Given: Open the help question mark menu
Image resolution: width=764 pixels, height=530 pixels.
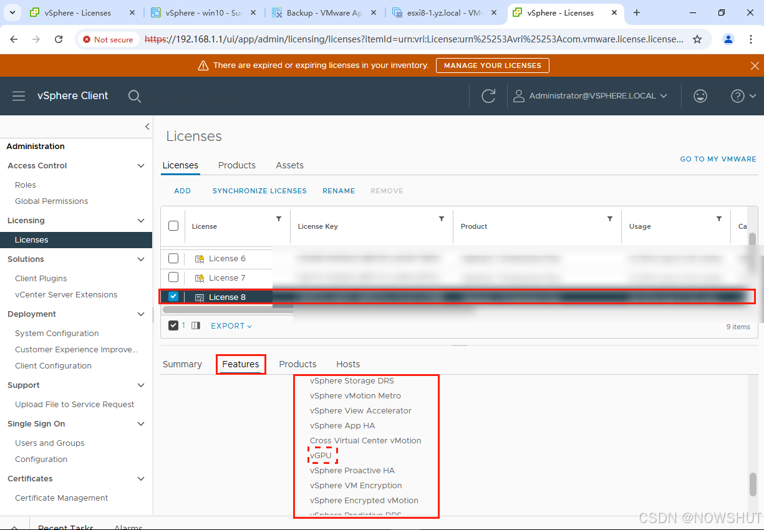Looking at the screenshot, I should point(743,96).
